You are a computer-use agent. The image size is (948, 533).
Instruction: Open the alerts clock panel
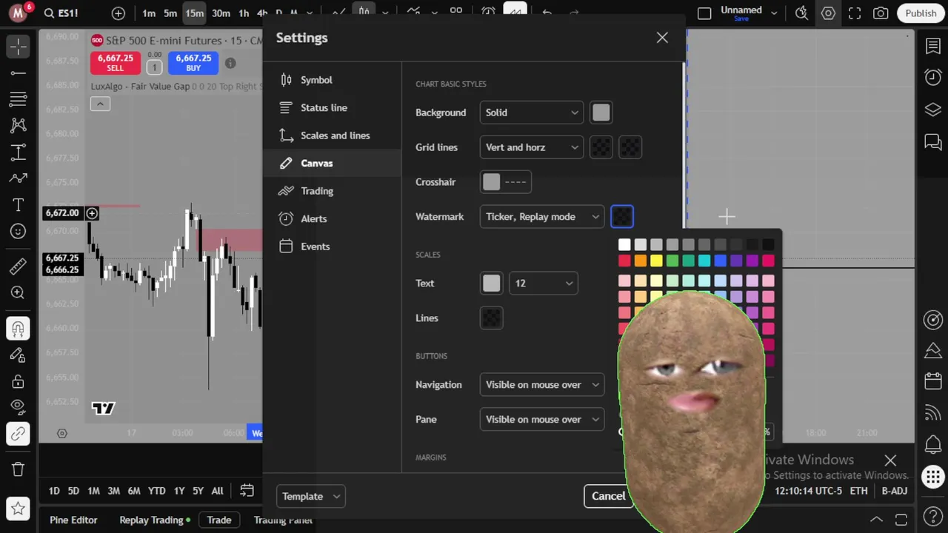click(x=933, y=77)
